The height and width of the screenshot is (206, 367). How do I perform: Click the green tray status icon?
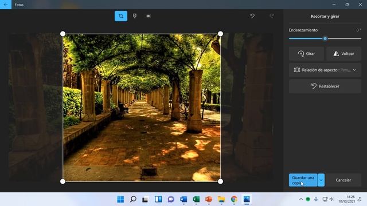pyautogui.click(x=308, y=199)
